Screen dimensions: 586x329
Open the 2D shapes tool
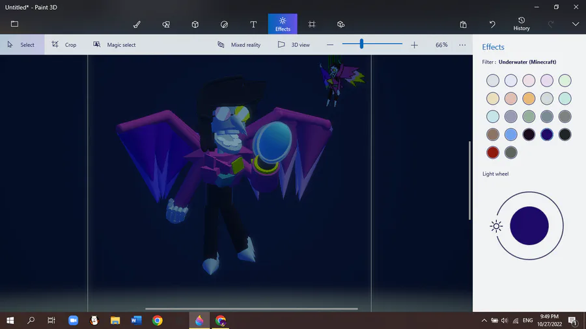(x=166, y=24)
